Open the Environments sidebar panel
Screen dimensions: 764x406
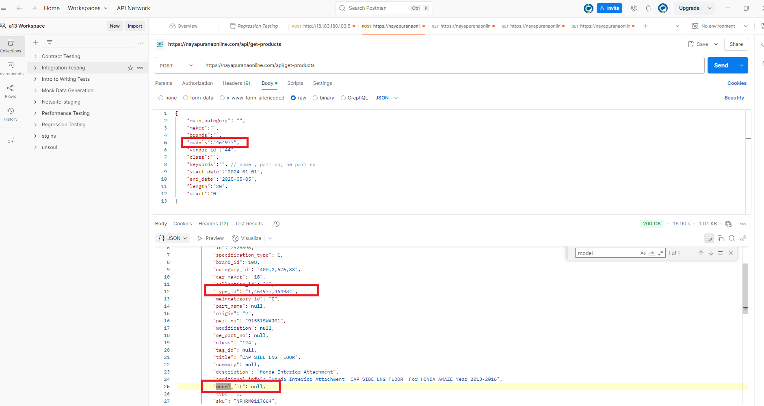point(11,69)
